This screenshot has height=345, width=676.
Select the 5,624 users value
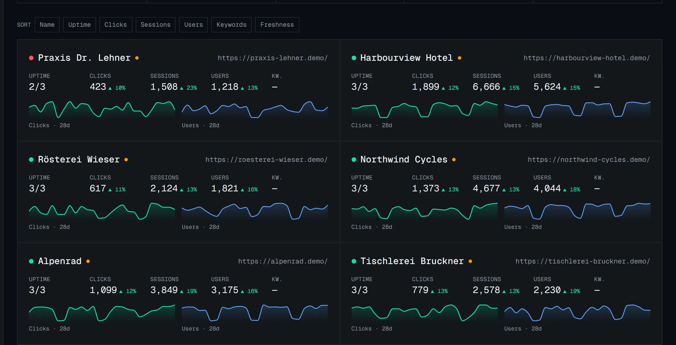[547, 87]
